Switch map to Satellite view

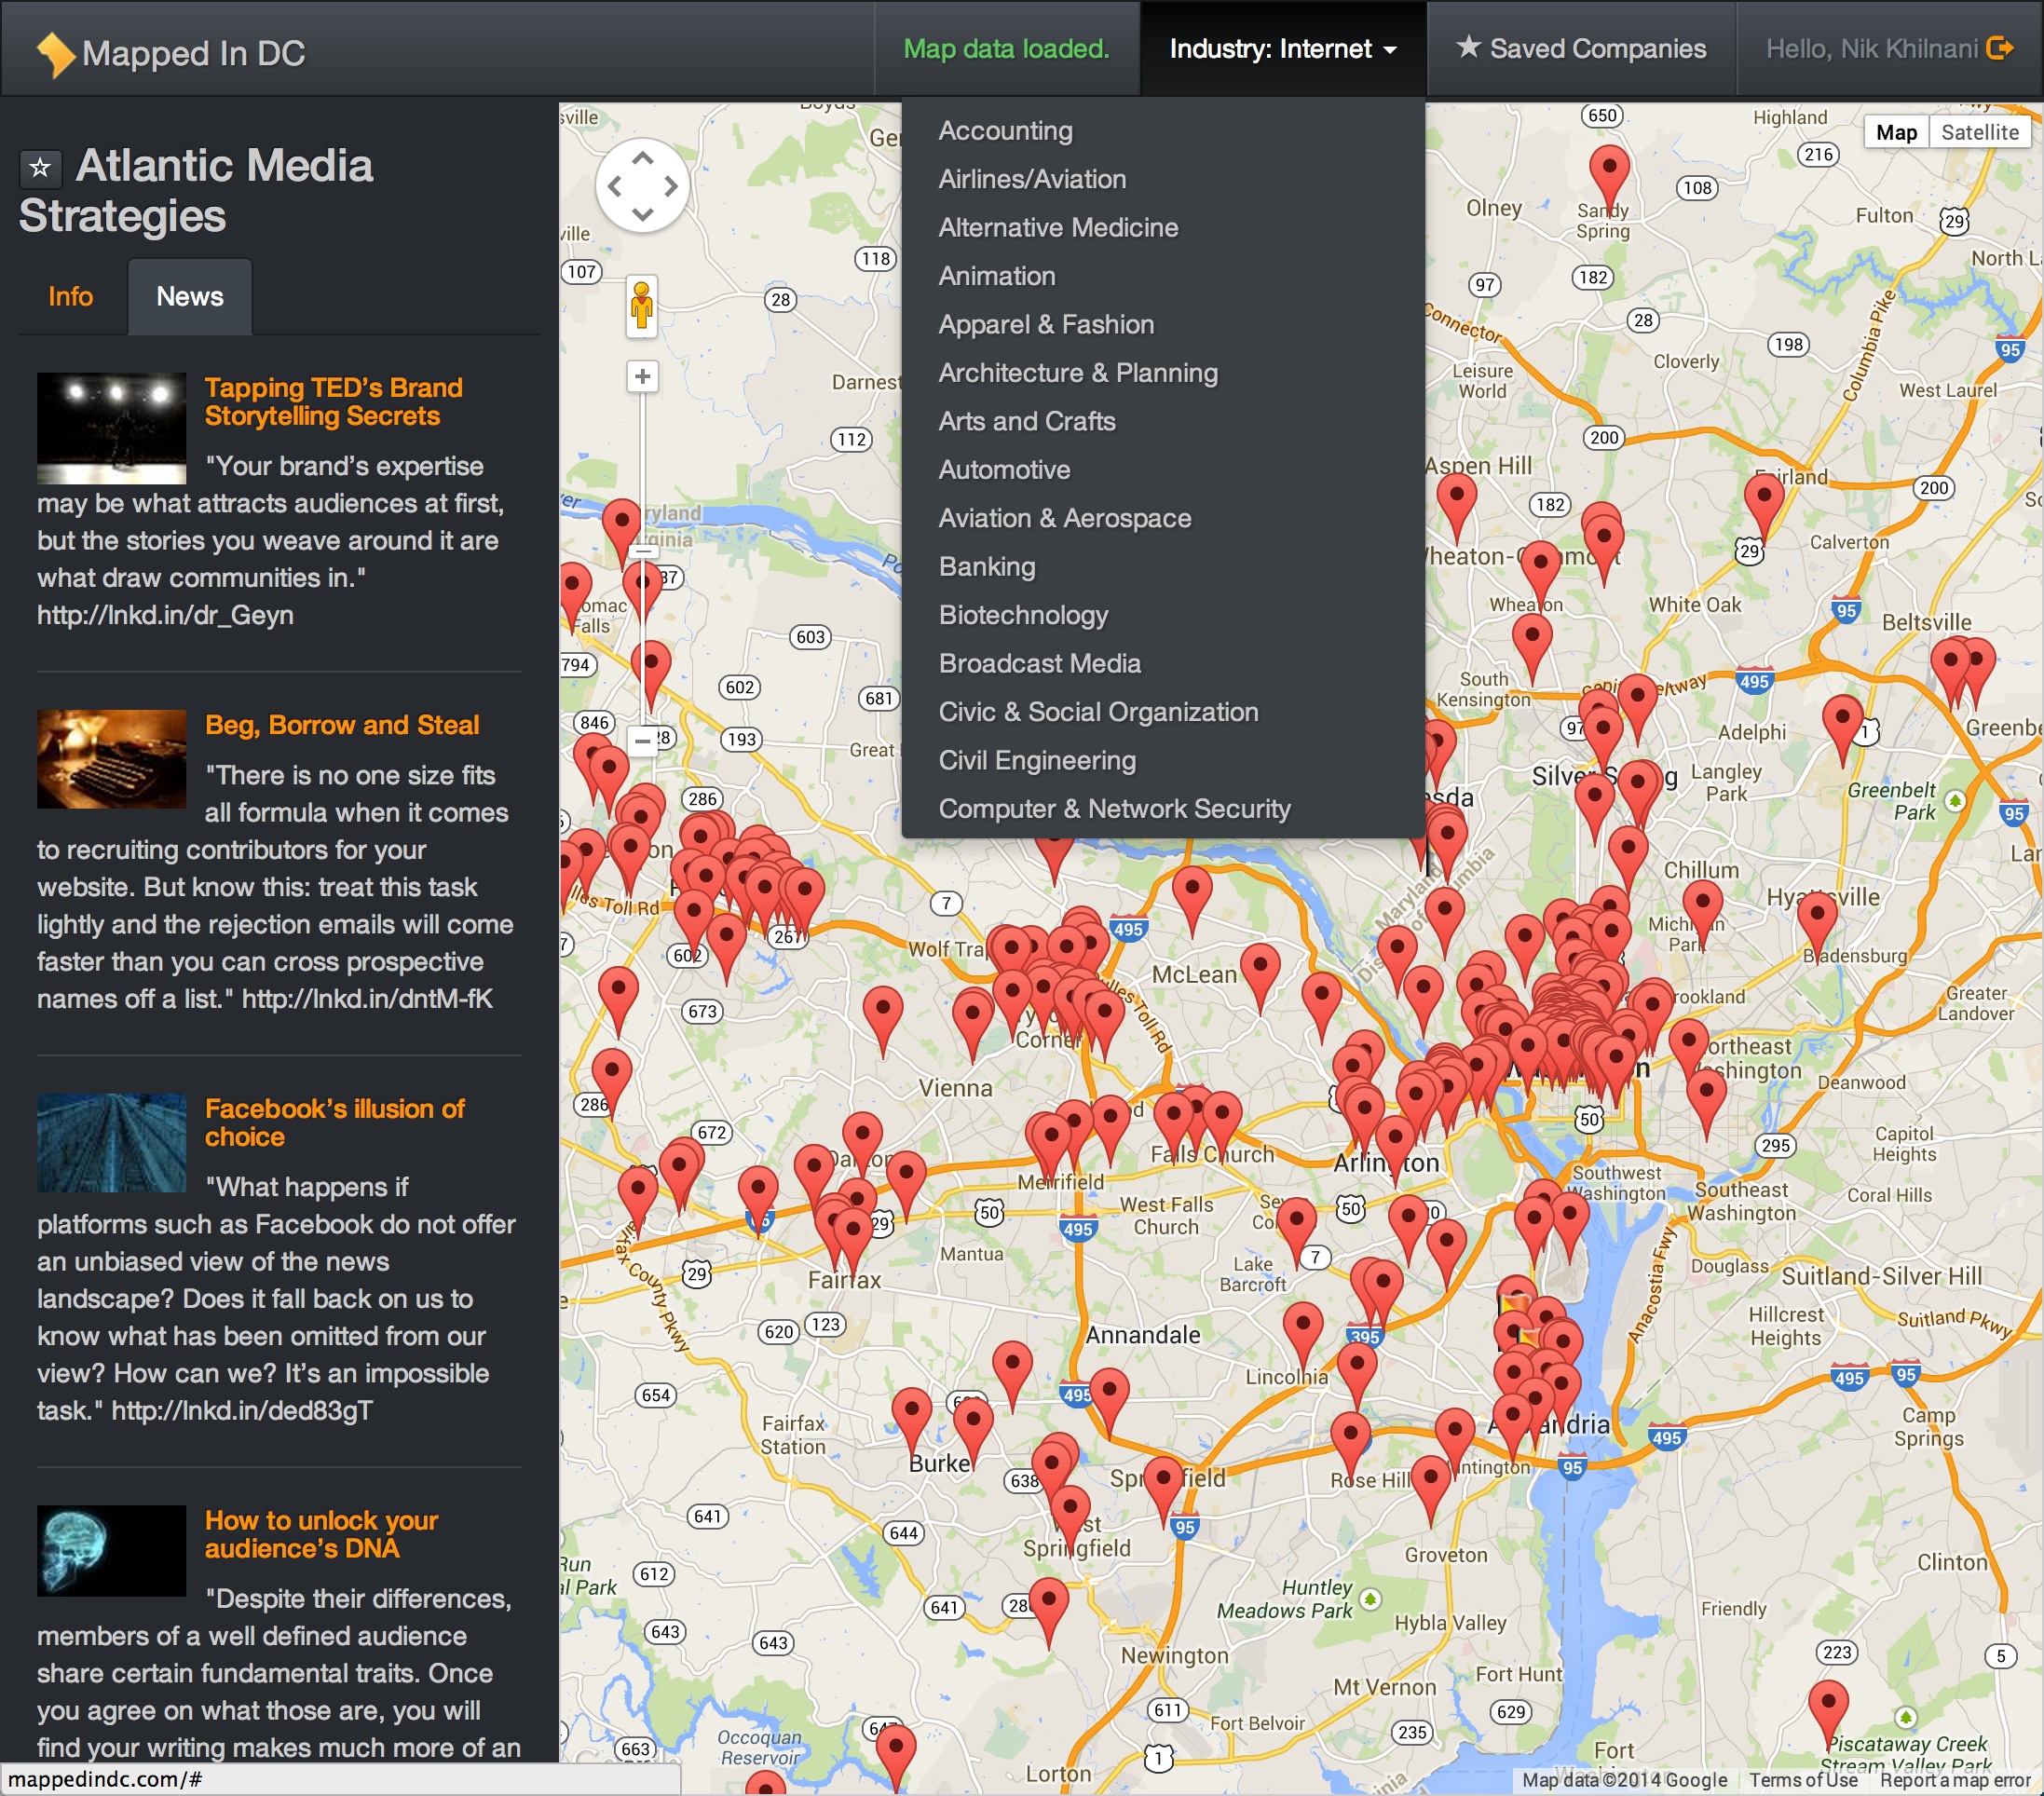coord(1979,132)
